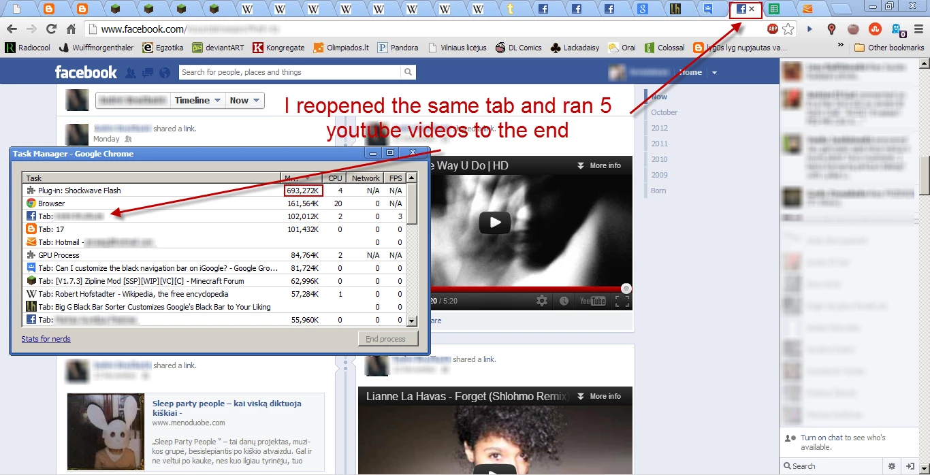Select the Plug-in: Shockwave Flash row
The height and width of the screenshot is (475, 930).
tap(214, 191)
